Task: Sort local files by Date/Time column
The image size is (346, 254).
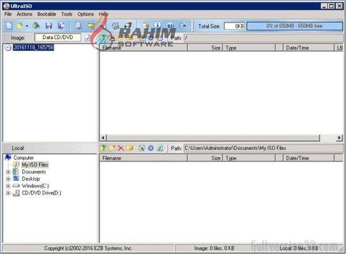Action: point(309,158)
